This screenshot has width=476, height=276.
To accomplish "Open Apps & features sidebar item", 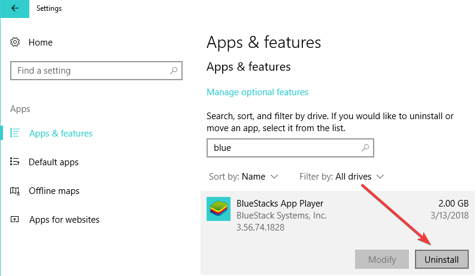I will [60, 134].
